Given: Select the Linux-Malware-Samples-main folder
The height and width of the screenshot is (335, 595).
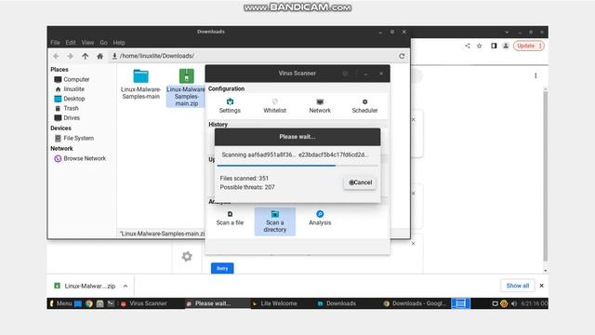Looking at the screenshot, I should point(140,85).
